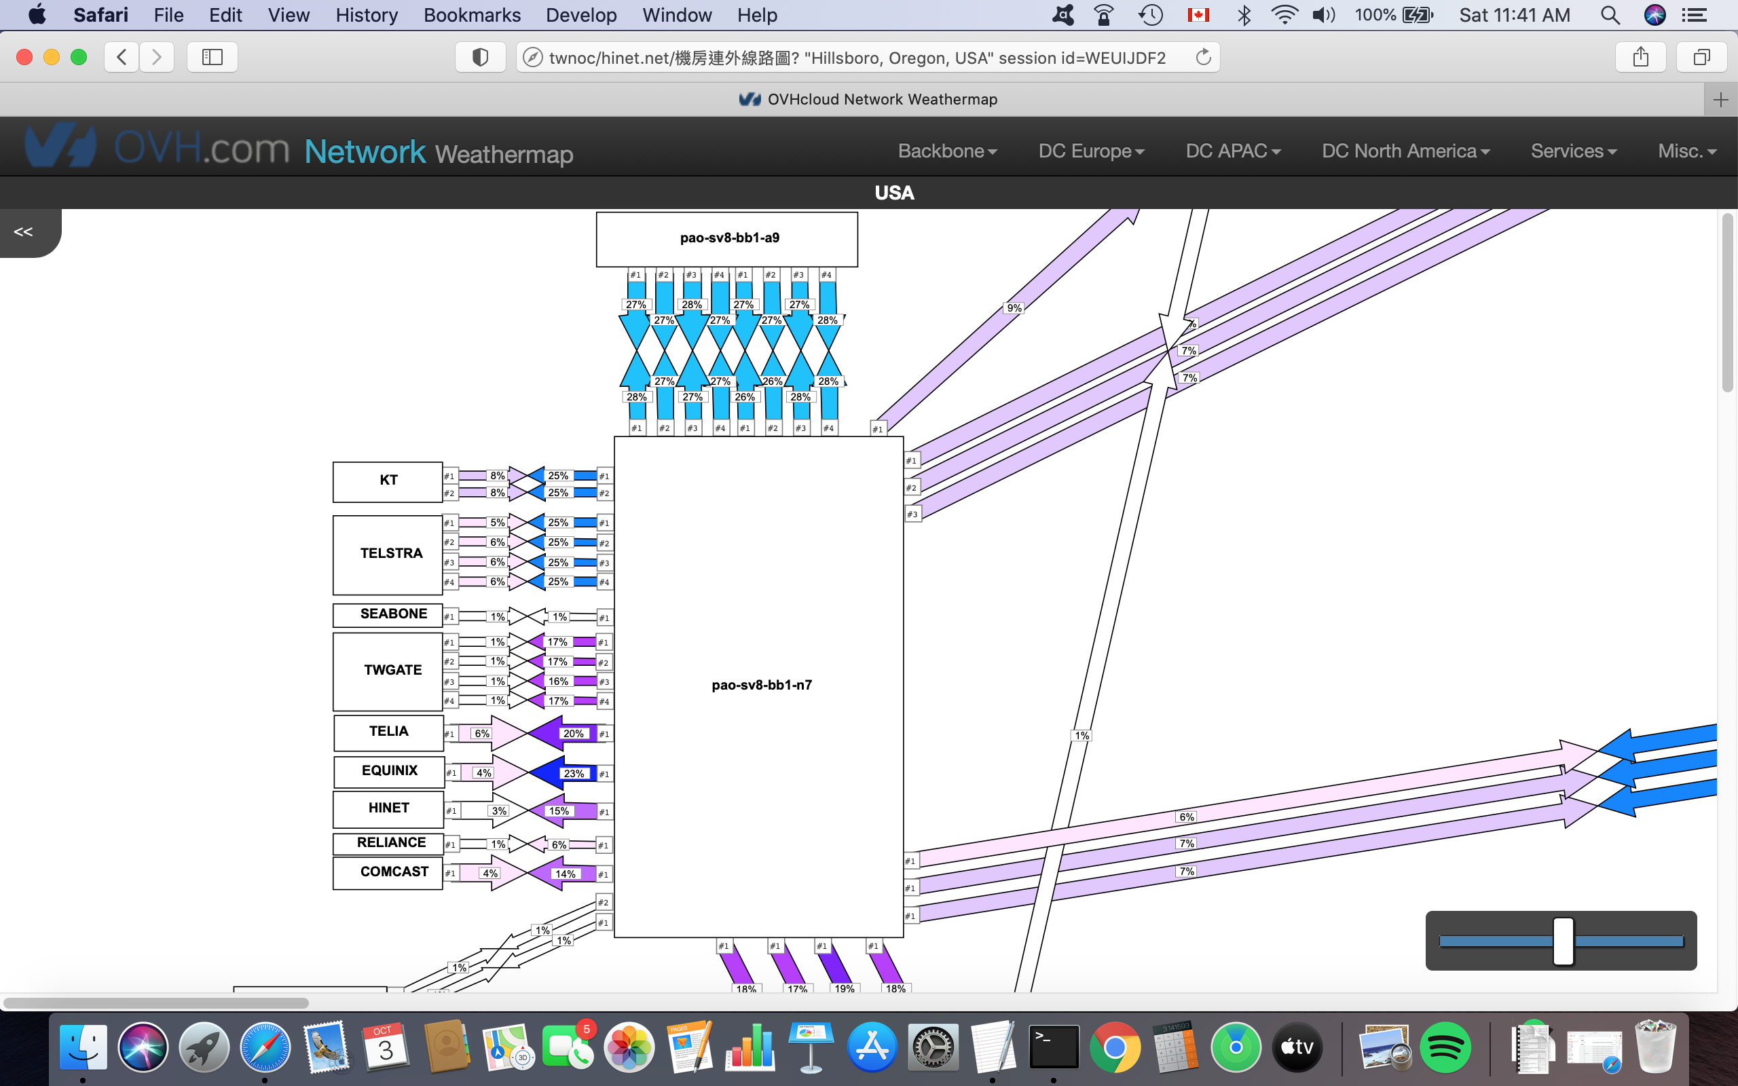Screen dimensions: 1738x1086
Task: Open a new tab with the plus icon
Action: (x=1720, y=100)
